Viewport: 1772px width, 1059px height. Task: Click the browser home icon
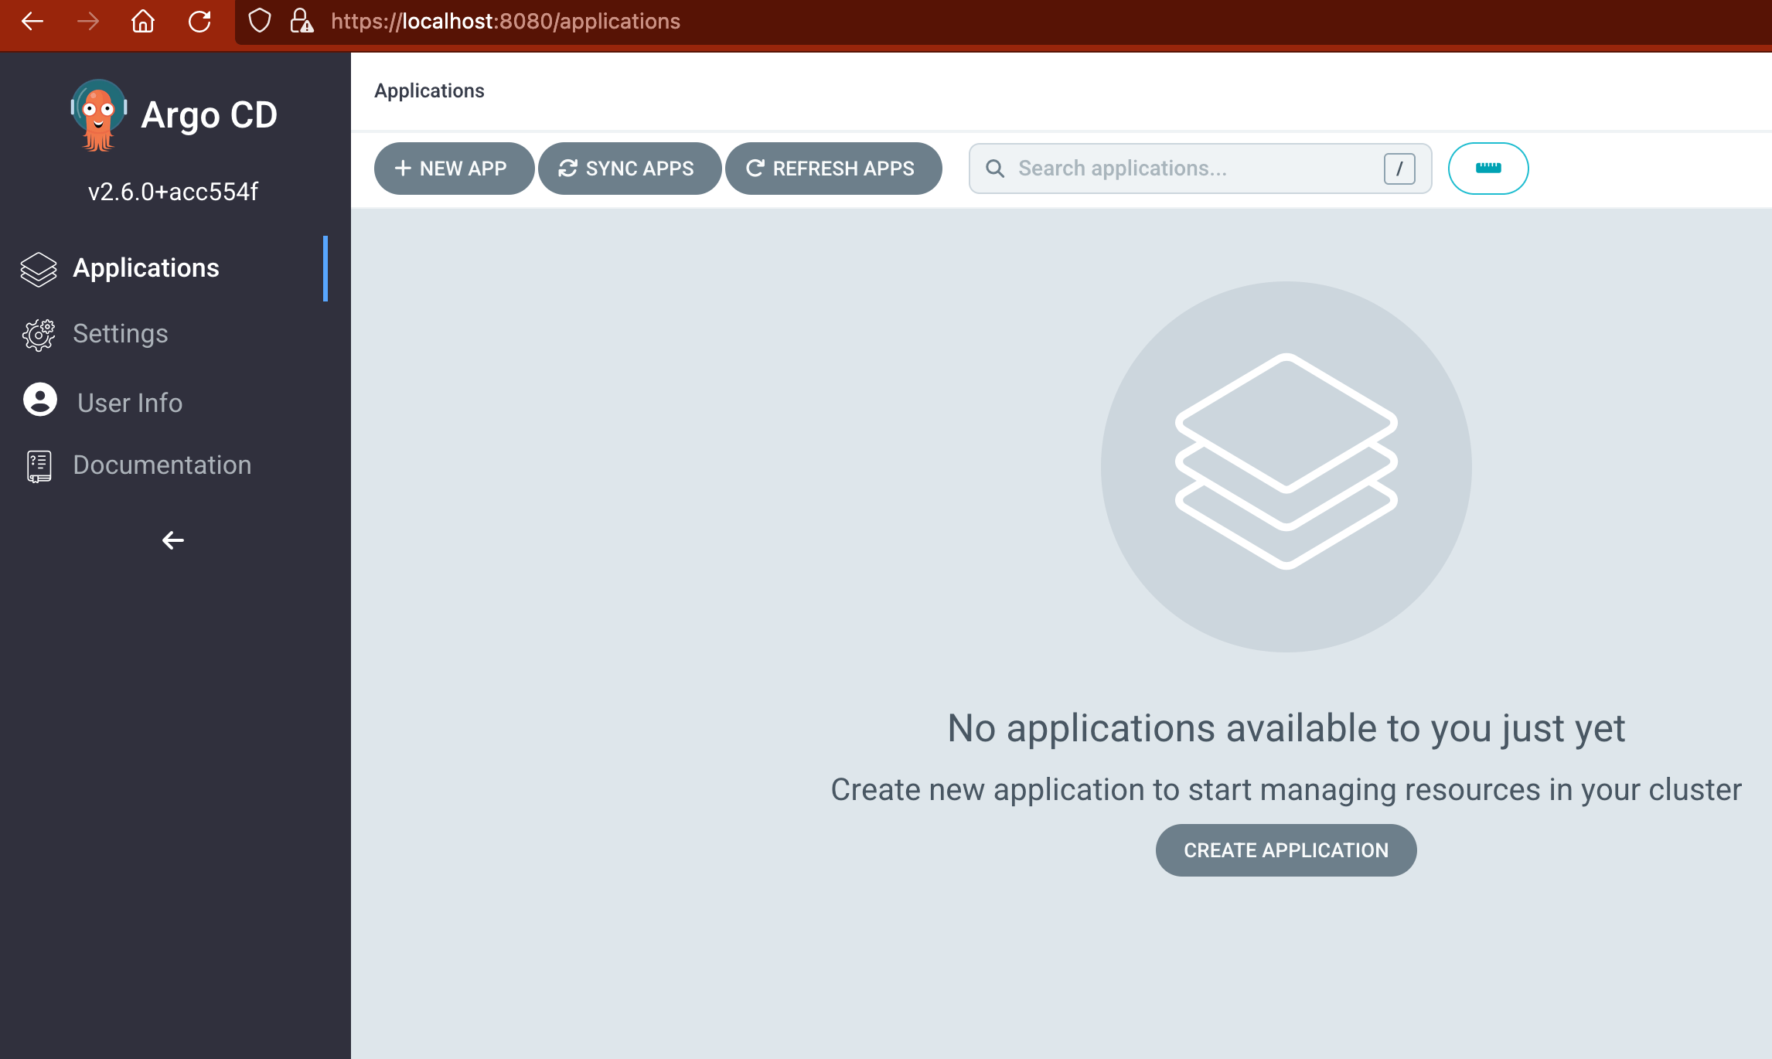(x=144, y=22)
